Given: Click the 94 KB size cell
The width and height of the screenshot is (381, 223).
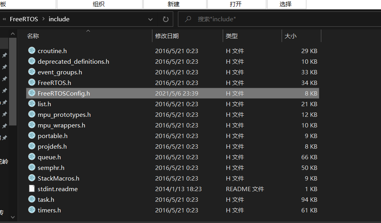Looking at the screenshot, I should pyautogui.click(x=309, y=200).
